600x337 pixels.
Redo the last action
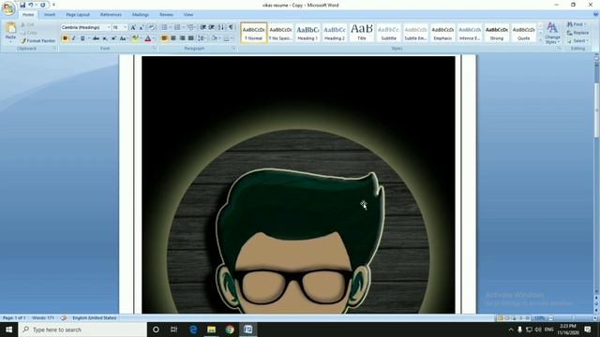pyautogui.click(x=43, y=5)
